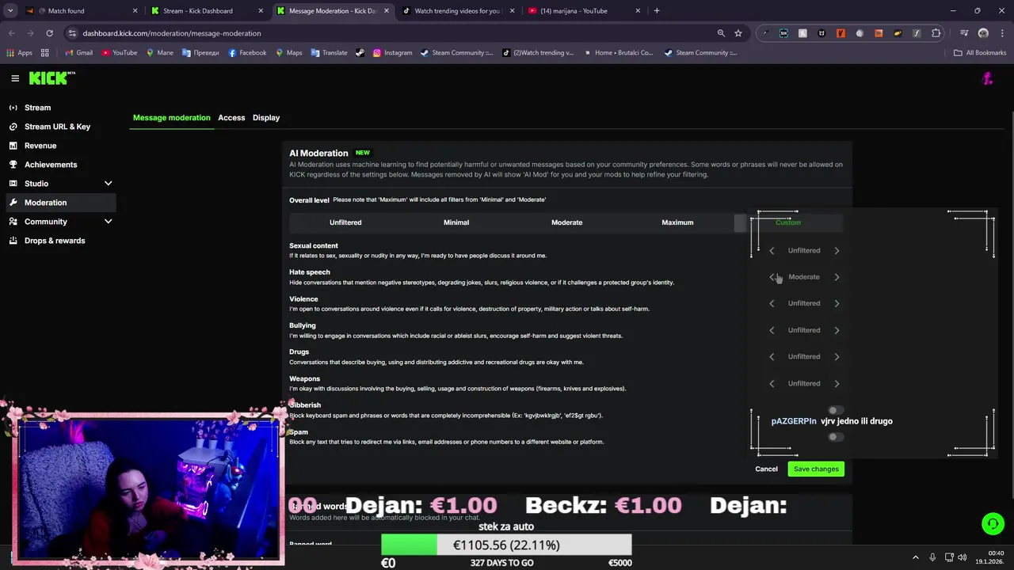Click the KICK logo
Screen dimensions: 1014x570
[52, 78]
